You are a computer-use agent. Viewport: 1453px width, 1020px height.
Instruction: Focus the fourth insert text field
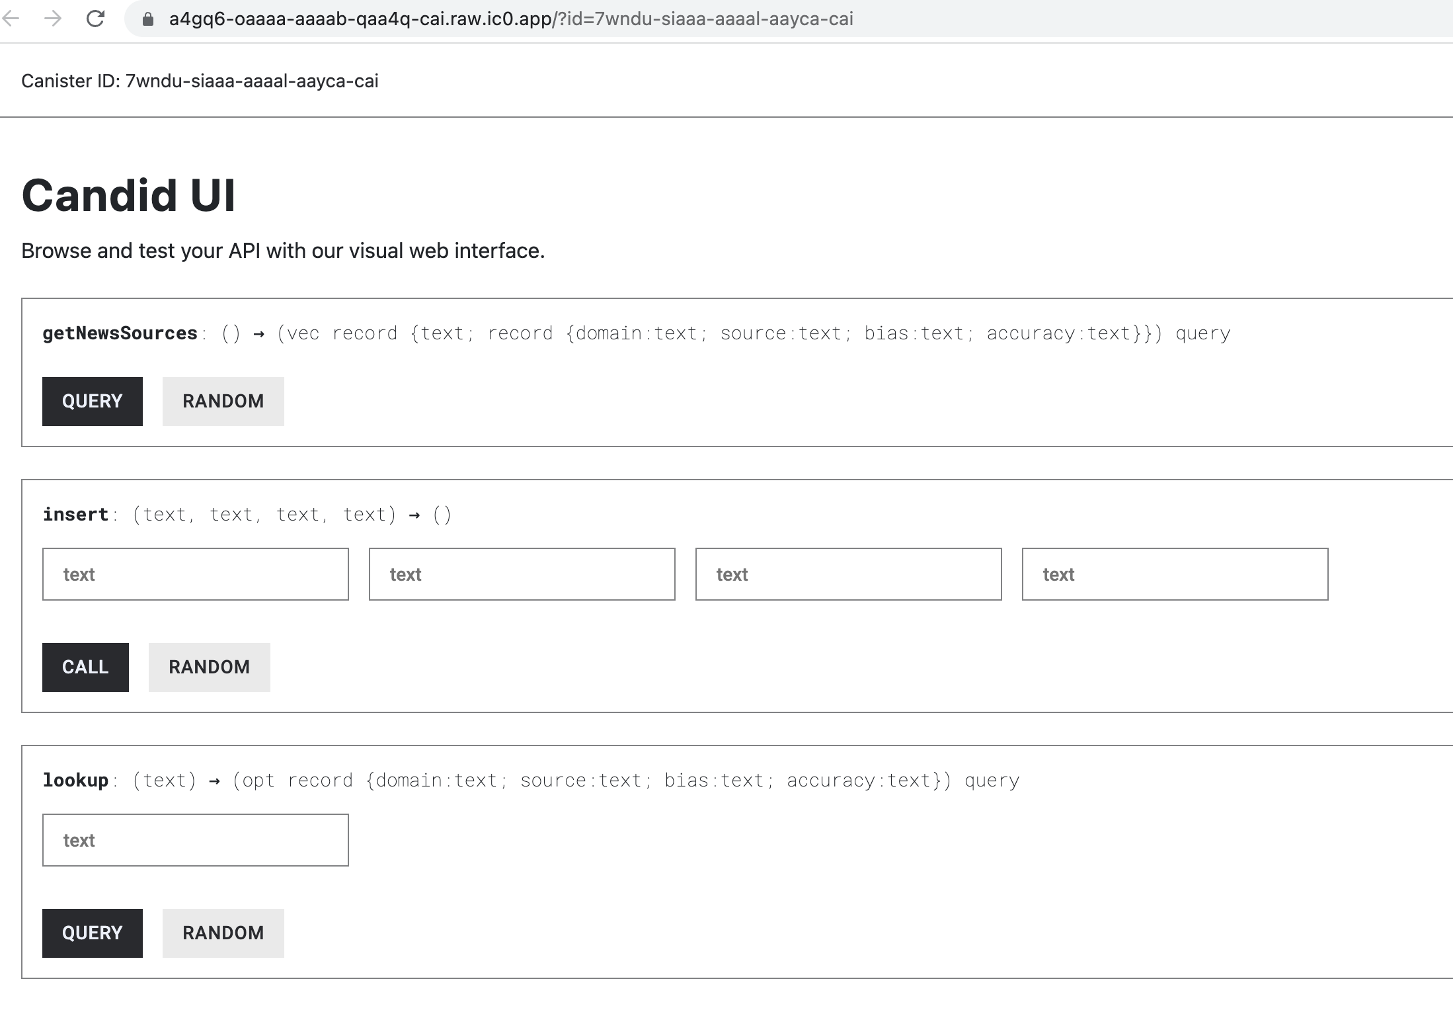[x=1175, y=574]
